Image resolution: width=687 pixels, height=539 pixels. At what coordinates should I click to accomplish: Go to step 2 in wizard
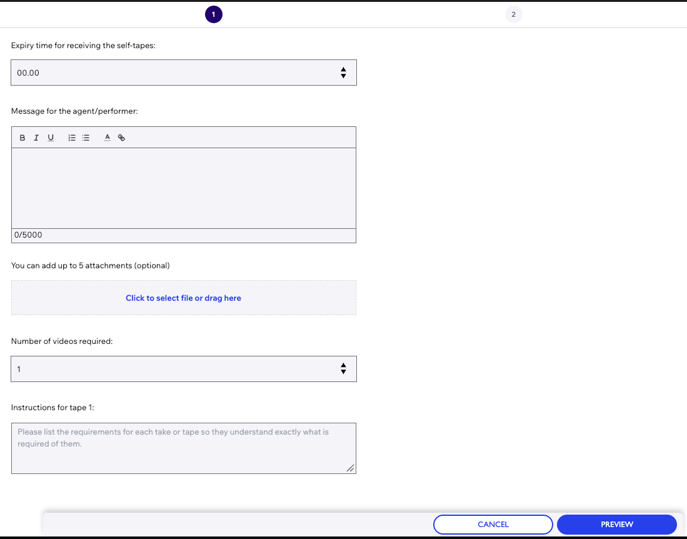click(513, 14)
